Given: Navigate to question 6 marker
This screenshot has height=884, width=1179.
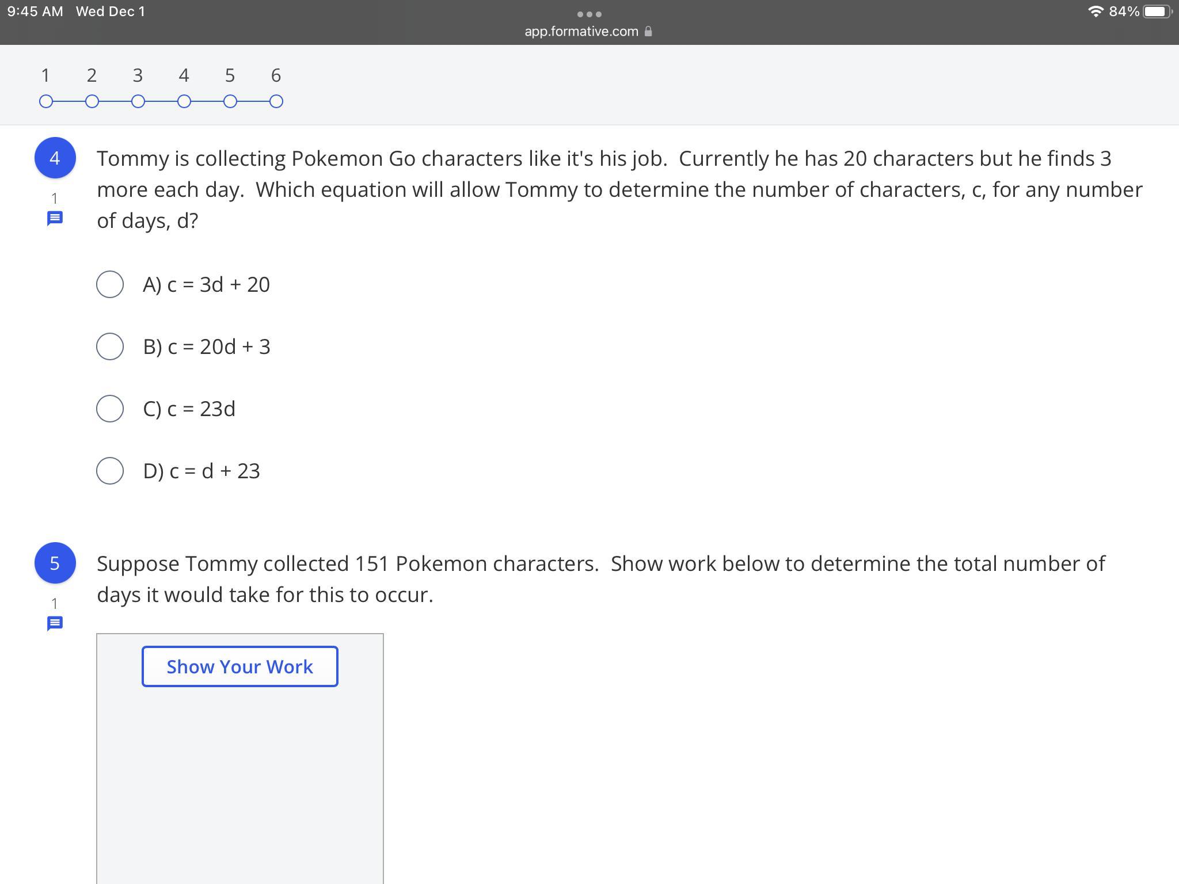Looking at the screenshot, I should [x=276, y=102].
